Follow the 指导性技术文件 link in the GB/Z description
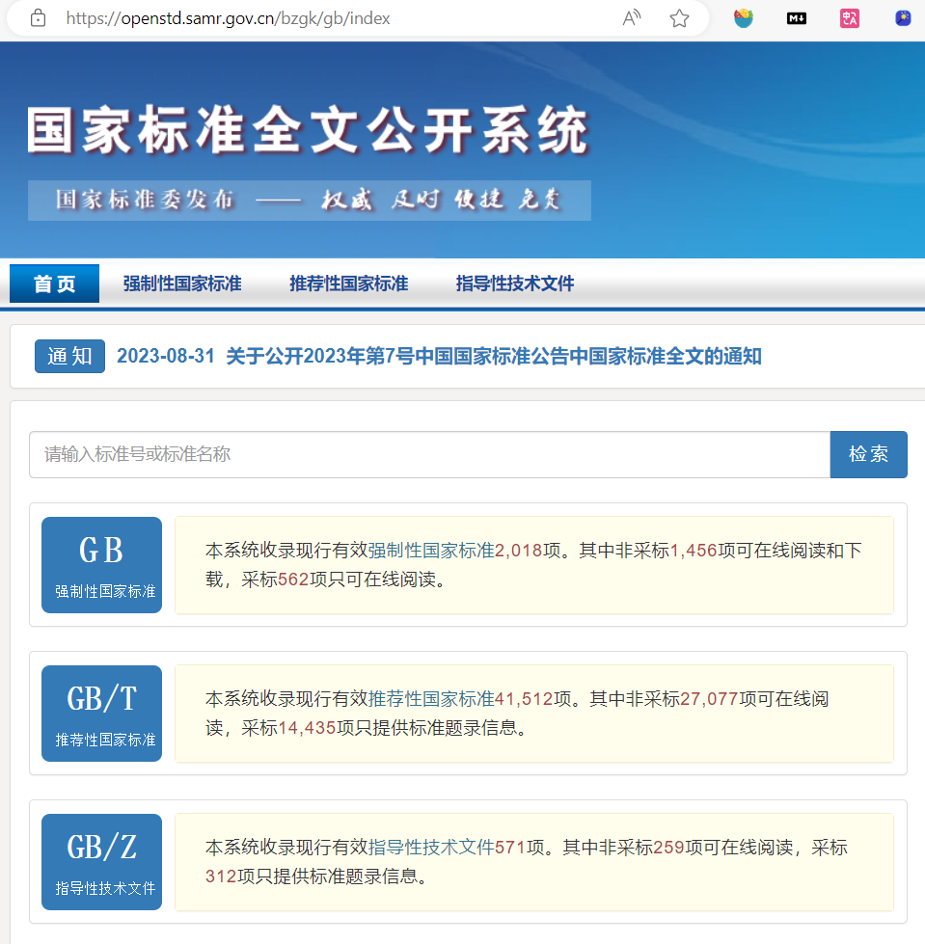 pos(431,848)
